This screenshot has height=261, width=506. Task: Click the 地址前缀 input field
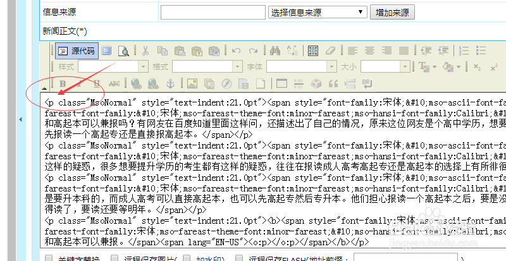(405, 257)
